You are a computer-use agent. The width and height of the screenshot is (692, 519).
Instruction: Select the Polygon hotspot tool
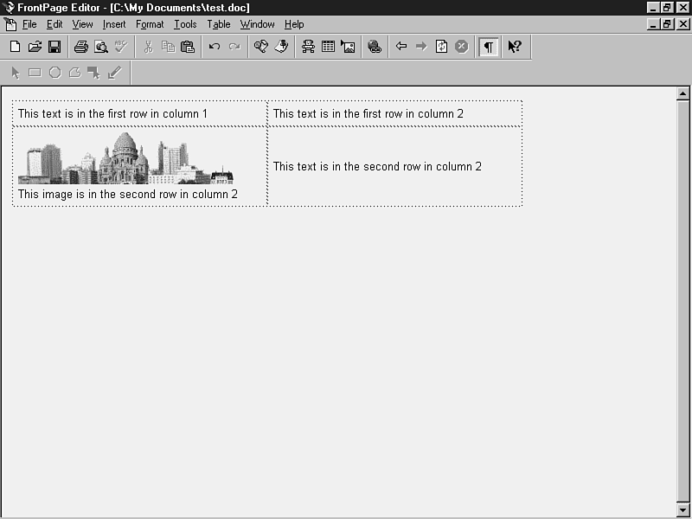point(74,73)
